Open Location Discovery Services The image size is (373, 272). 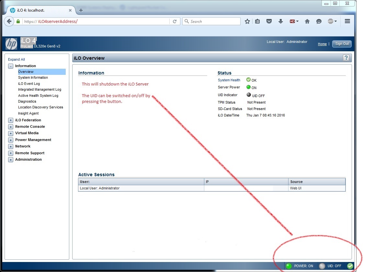(40, 107)
